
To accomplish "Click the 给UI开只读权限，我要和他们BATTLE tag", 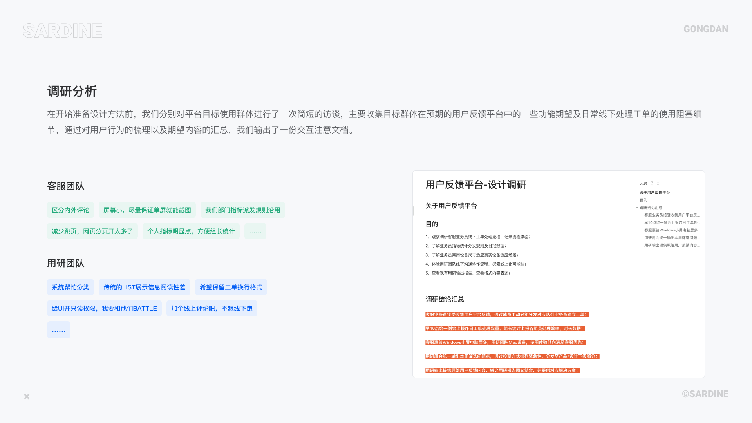I will coord(104,308).
